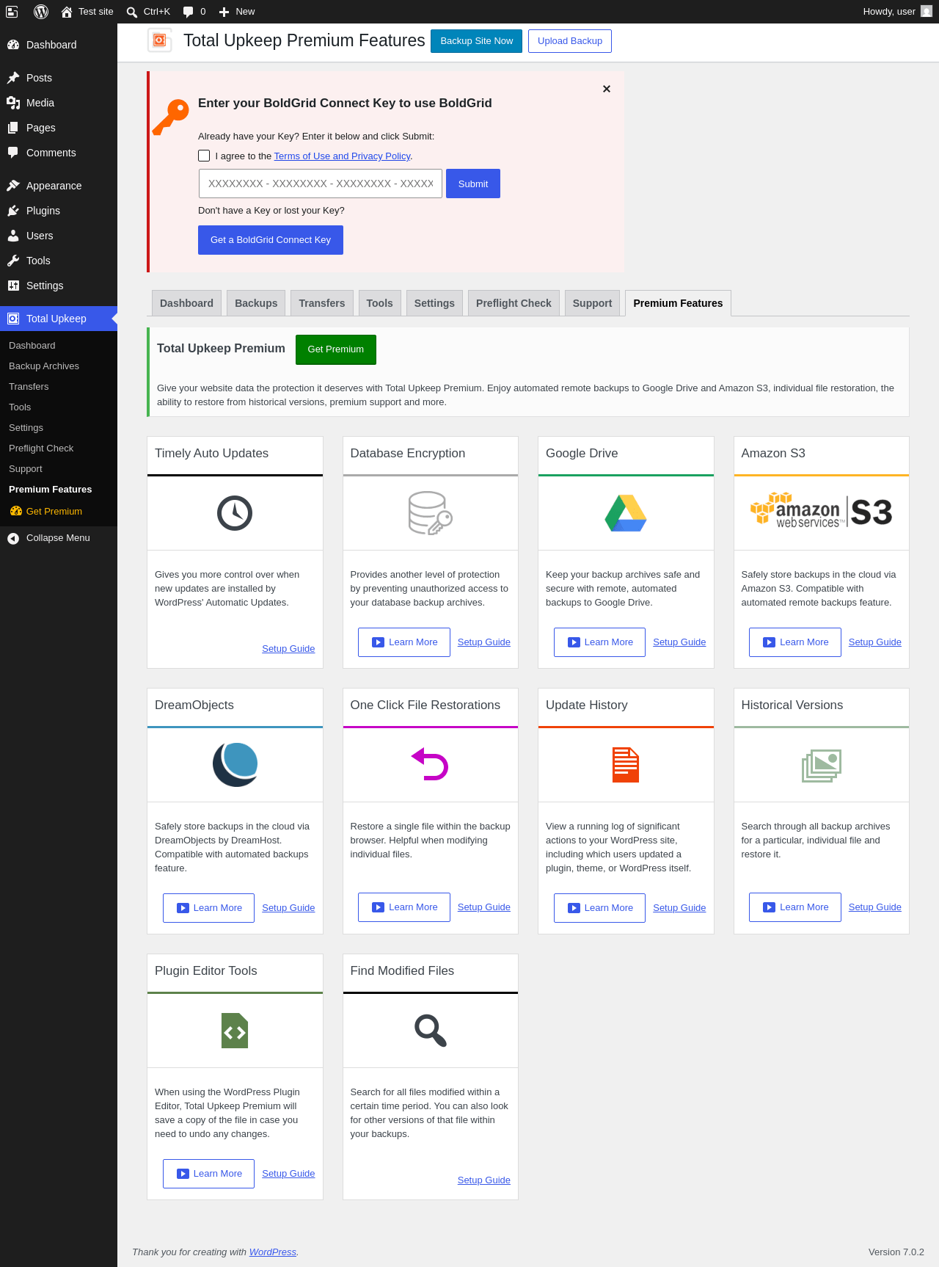Click the New plus icon in admin bar
This screenshot has width=939, height=1267.
[x=224, y=12]
